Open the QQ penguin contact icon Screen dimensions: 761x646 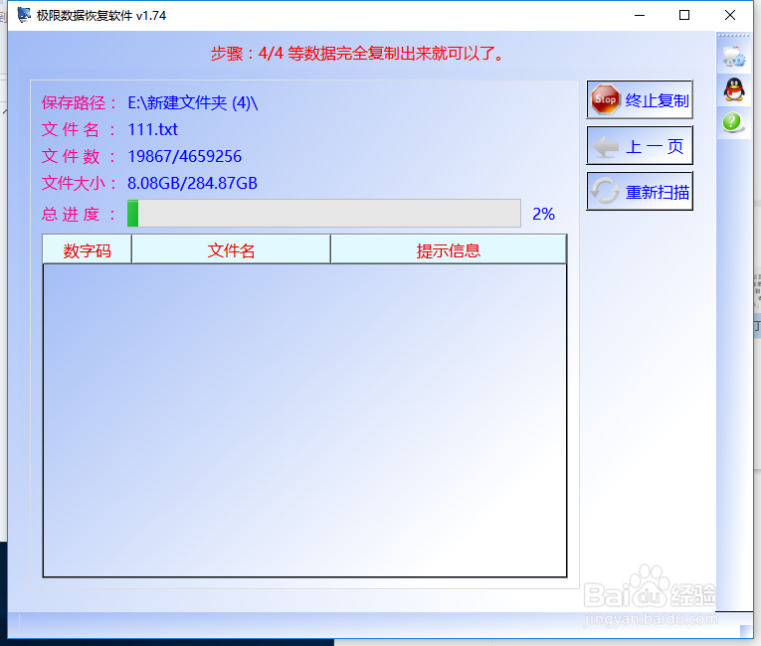734,89
